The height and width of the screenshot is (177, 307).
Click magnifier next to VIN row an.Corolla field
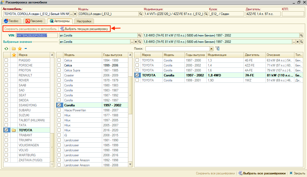pos(139,35)
